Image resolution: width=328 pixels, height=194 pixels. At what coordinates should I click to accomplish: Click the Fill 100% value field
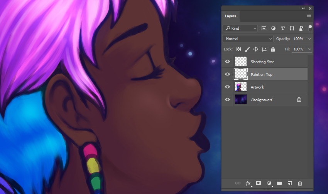(x=299, y=49)
